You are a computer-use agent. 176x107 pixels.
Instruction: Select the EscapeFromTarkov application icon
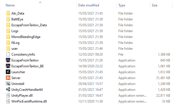(x=8, y=60)
